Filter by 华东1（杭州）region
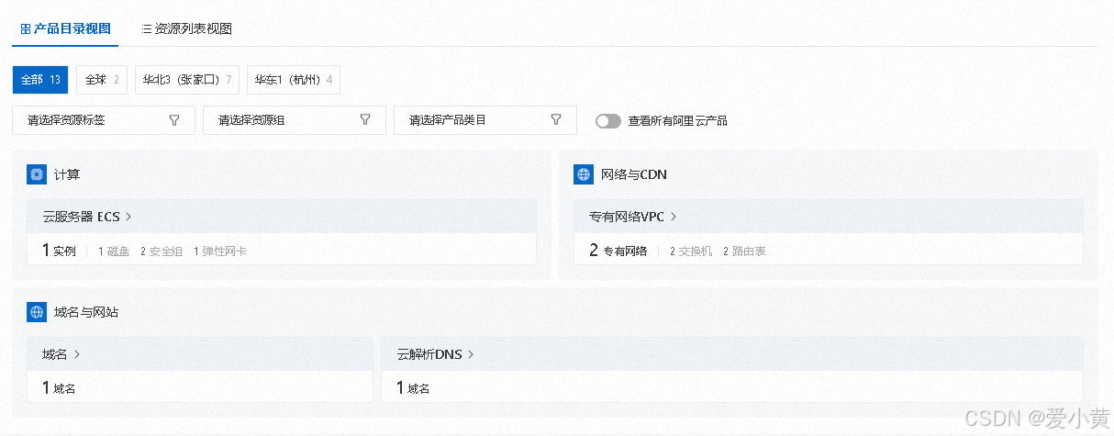This screenshot has height=436, width=1114. (x=293, y=80)
